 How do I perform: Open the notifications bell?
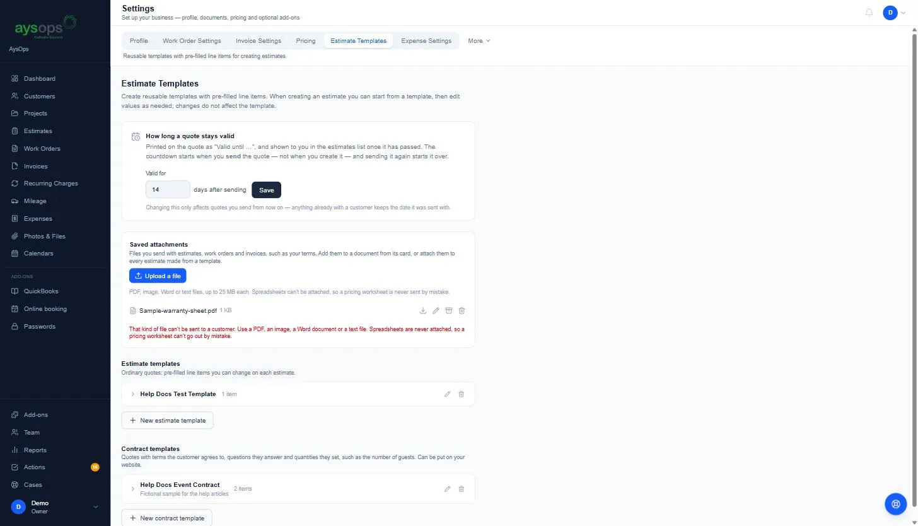click(869, 13)
